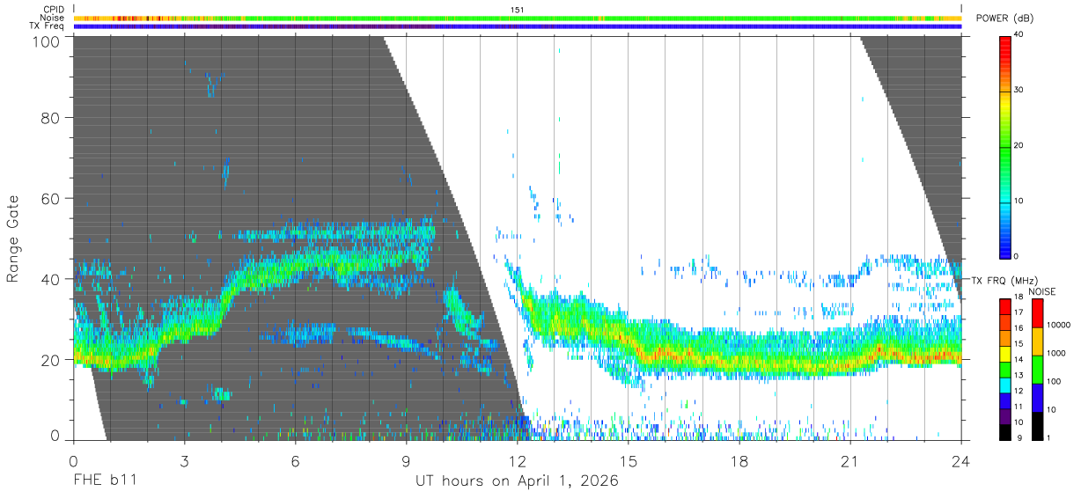This screenshot has height=499, width=1081.
Task: Click the 13 label on the TX FRQ scale
Action: pyautogui.click(x=1018, y=375)
